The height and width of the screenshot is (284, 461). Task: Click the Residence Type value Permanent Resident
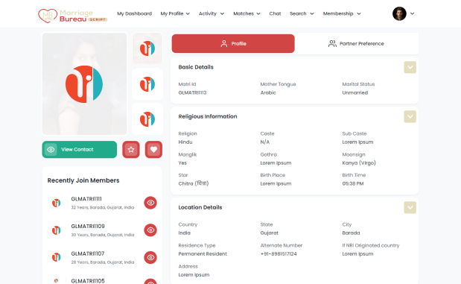point(203,254)
